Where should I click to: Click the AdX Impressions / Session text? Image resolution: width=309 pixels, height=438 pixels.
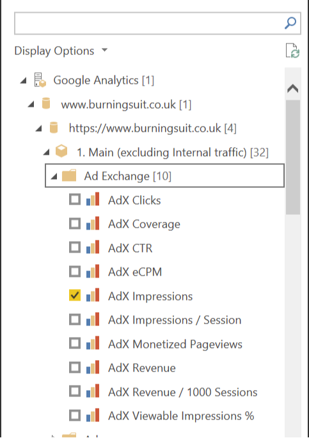coord(175,320)
